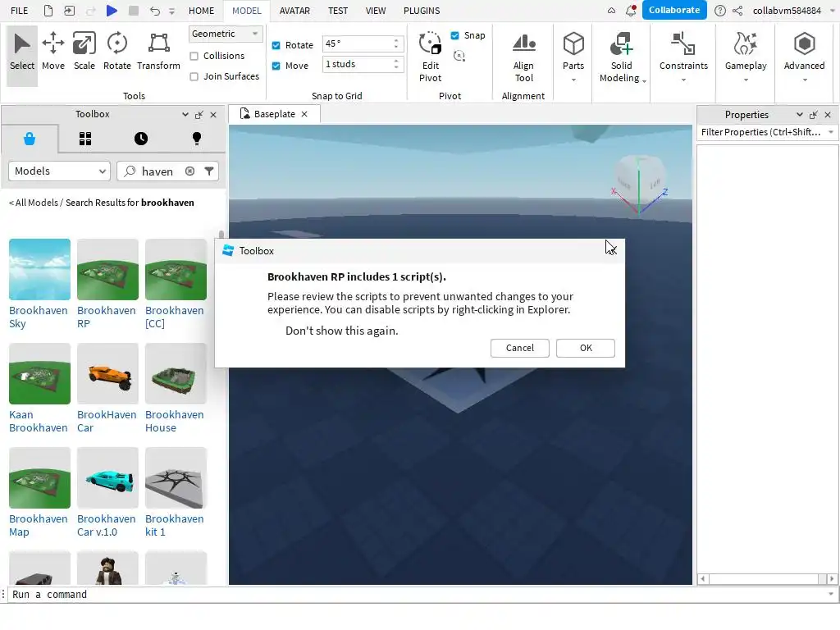
Task: Insert a part via Parts icon
Action: (x=573, y=43)
